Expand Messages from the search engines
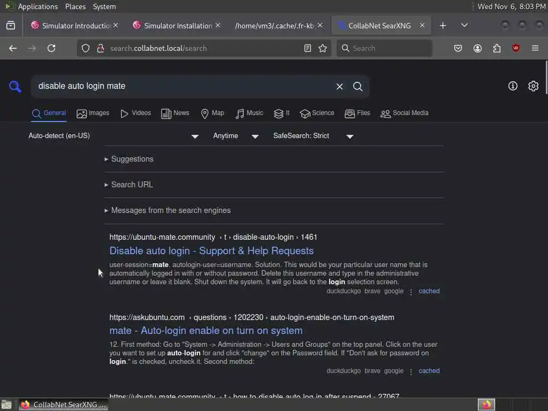Screen dimensions: 548x411 (168, 210)
